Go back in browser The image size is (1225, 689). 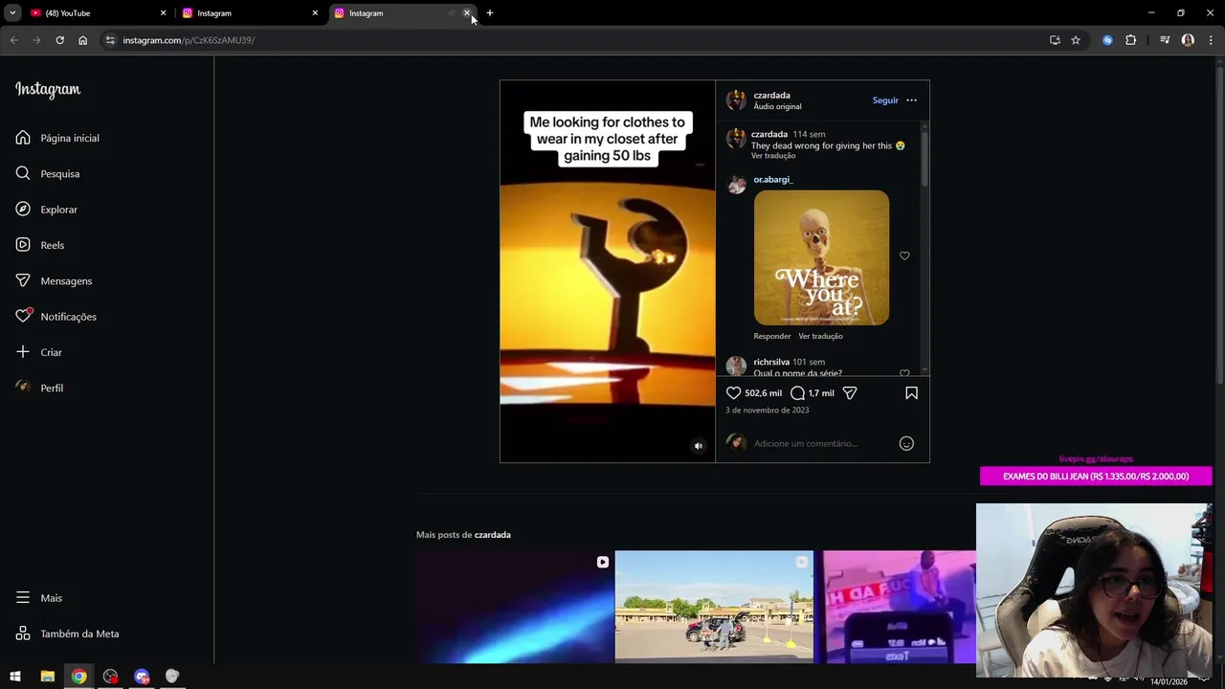click(x=13, y=40)
